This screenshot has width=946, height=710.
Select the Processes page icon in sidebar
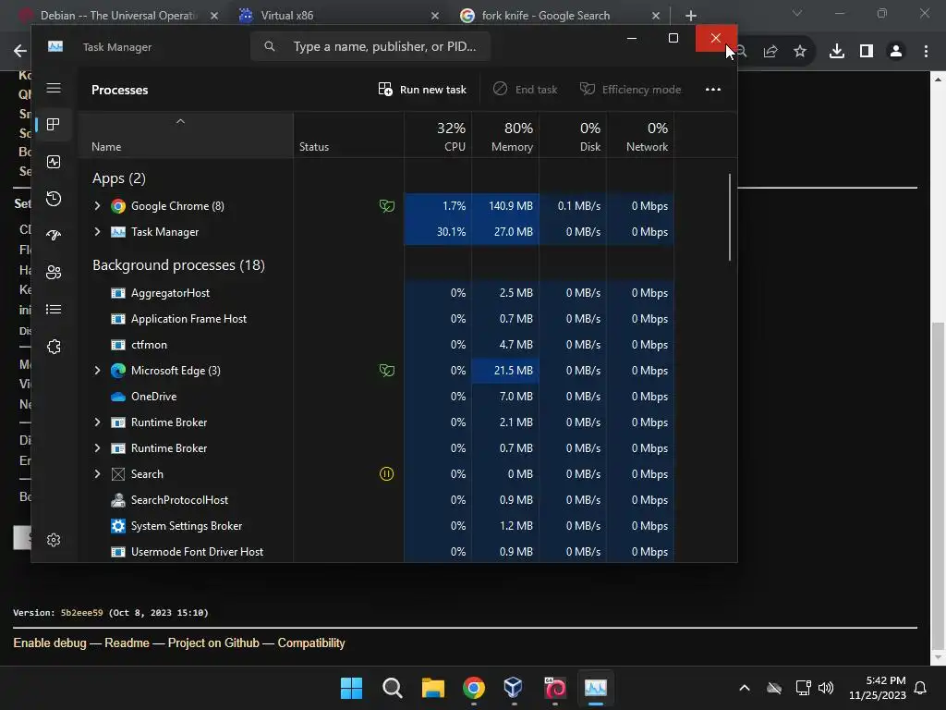[x=54, y=125]
